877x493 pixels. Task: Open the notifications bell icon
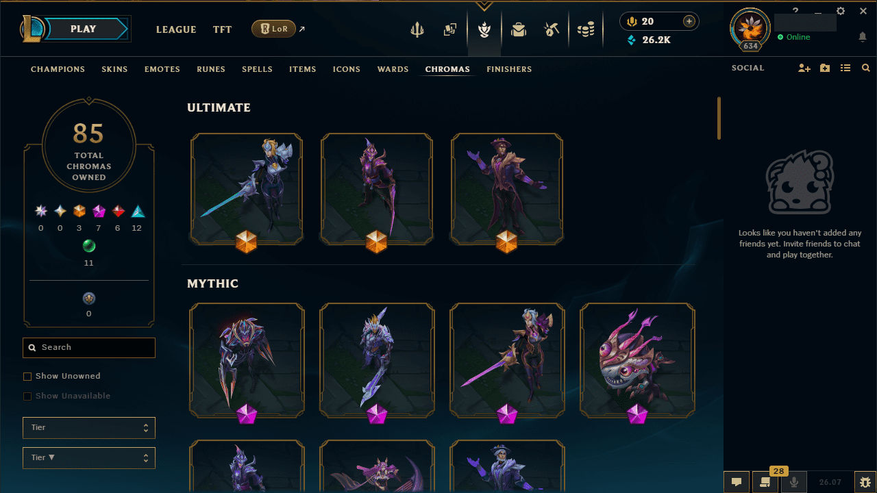pos(863,37)
